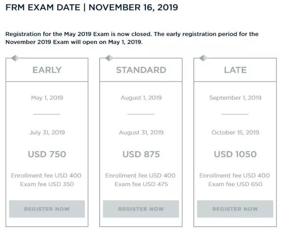Viewport: 282px width, 230px height.
Task: Select the EARLY card header
Action: pos(47,70)
